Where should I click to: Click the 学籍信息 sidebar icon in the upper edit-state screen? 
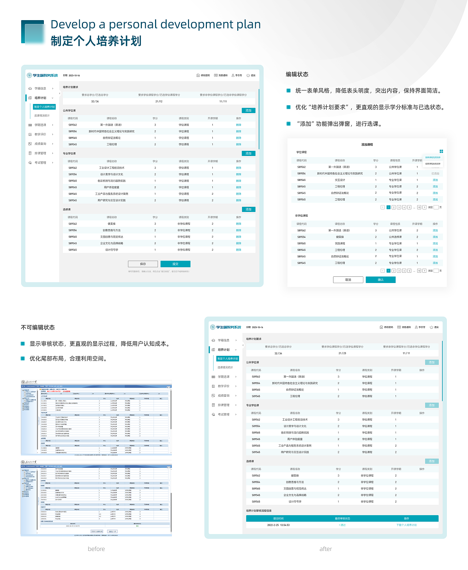point(30,89)
